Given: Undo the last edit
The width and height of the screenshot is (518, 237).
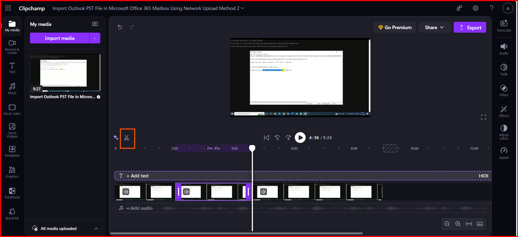Looking at the screenshot, I should pos(120,27).
